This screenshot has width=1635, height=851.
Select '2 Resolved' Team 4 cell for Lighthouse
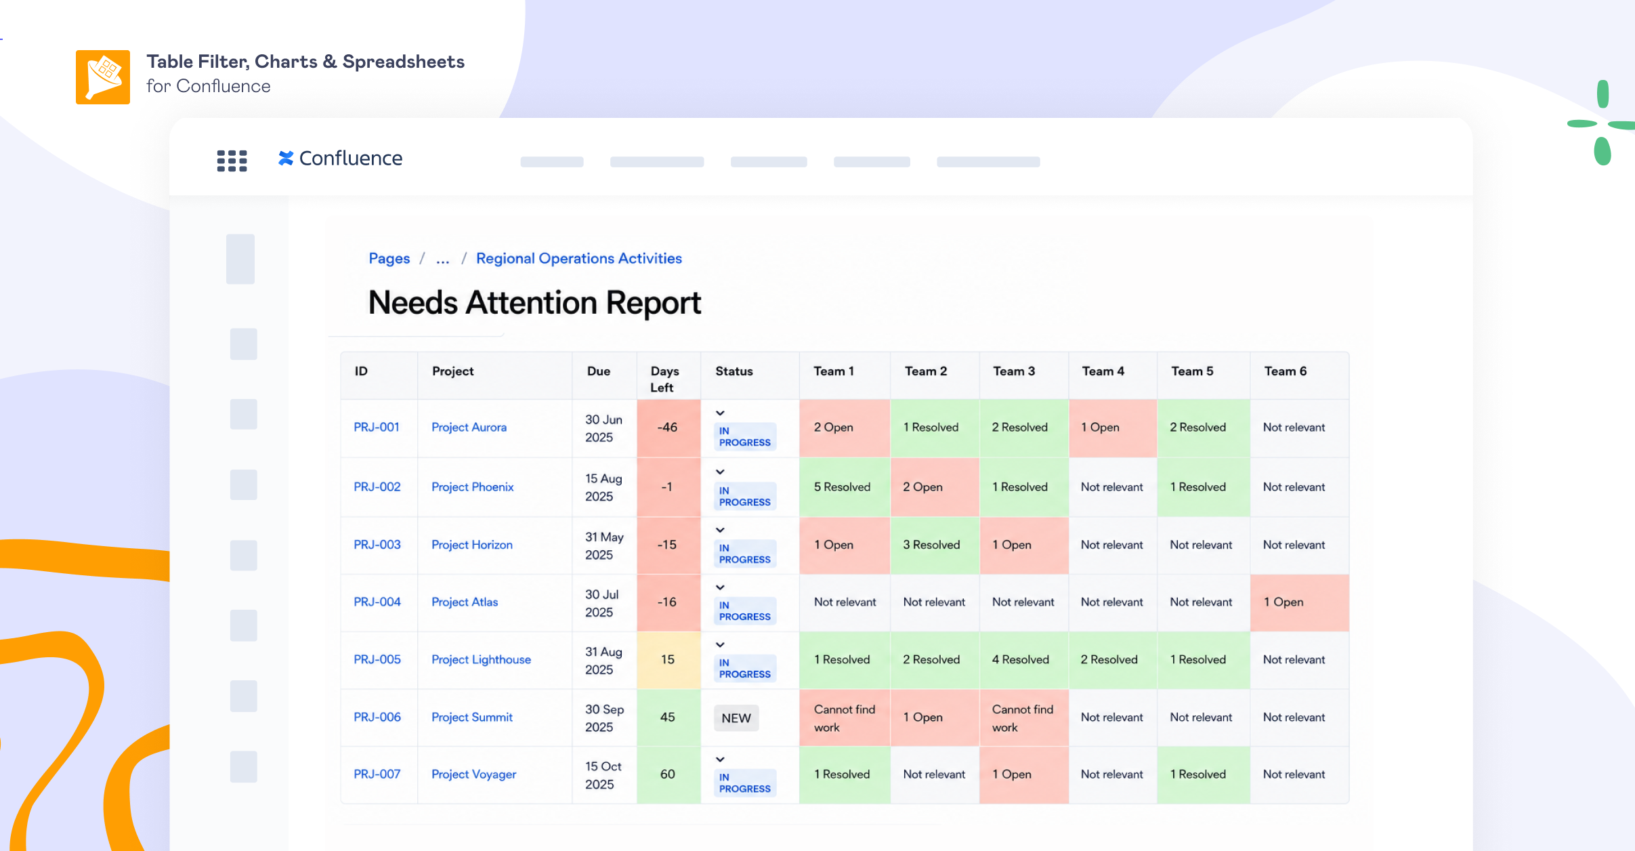(x=1113, y=661)
